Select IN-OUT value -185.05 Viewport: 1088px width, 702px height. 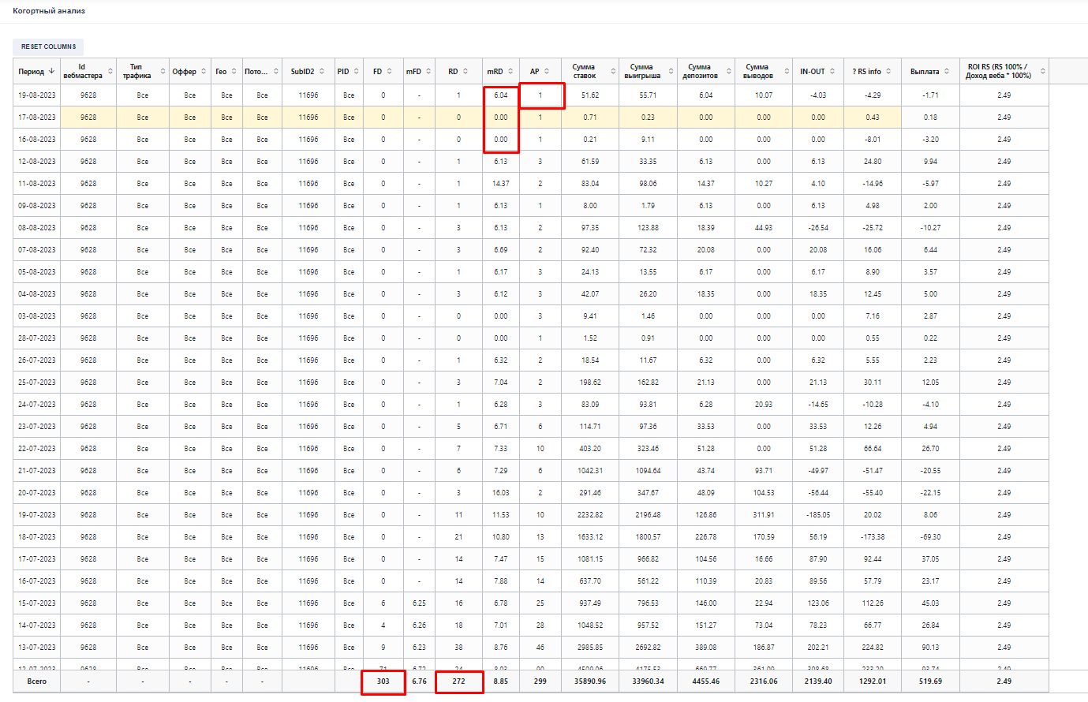818,515
